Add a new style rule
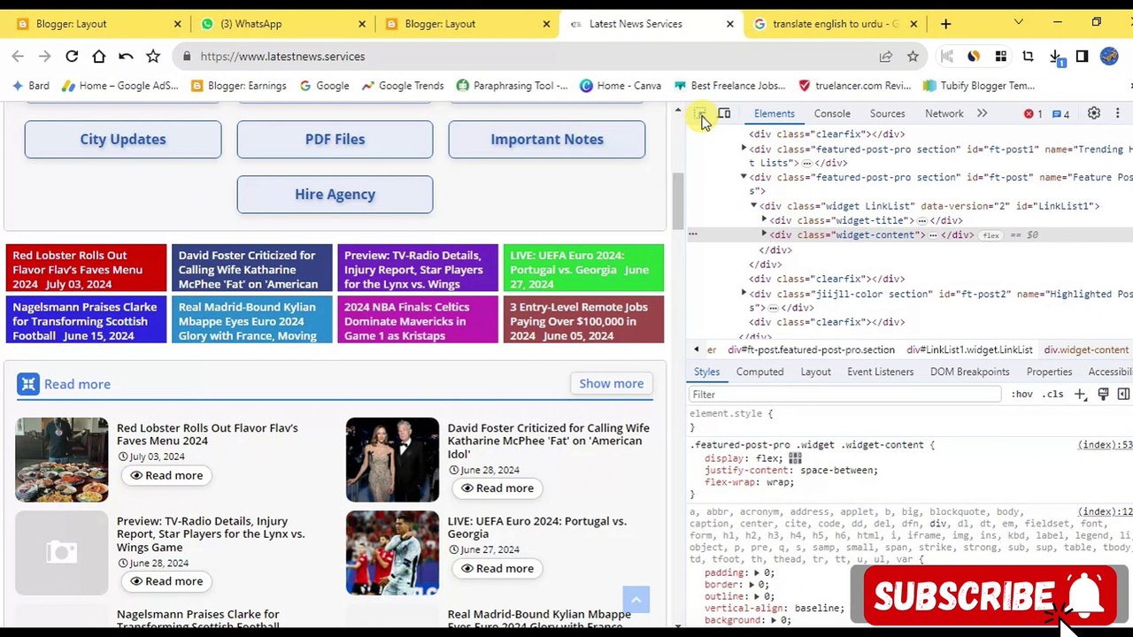Screen dimensions: 1133x637 click(1080, 395)
